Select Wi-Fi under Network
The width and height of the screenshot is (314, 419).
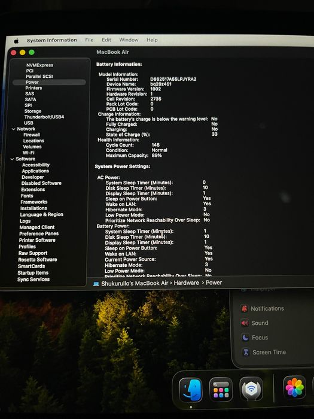pos(29,153)
